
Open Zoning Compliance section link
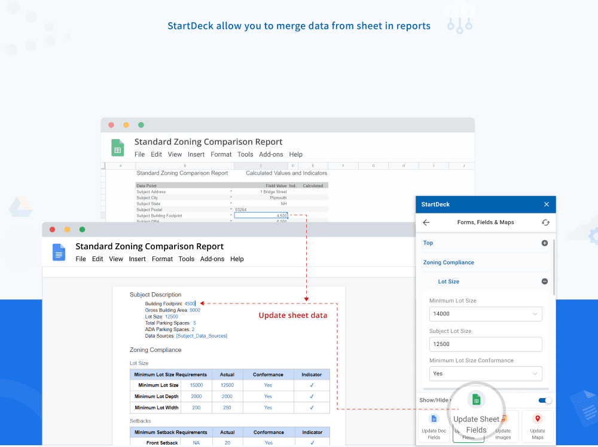pyautogui.click(x=448, y=262)
